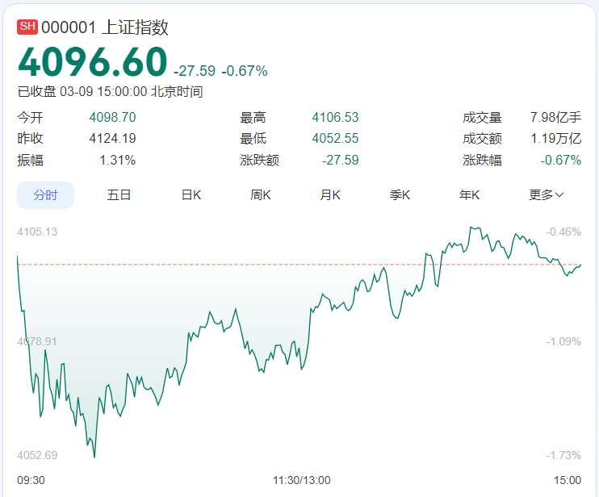Open the 周K weekly chart tab
599x497 pixels.
(261, 195)
